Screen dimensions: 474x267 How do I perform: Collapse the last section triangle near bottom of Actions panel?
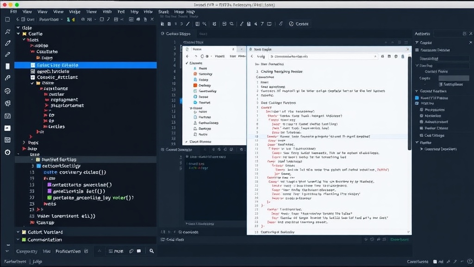[417, 142]
